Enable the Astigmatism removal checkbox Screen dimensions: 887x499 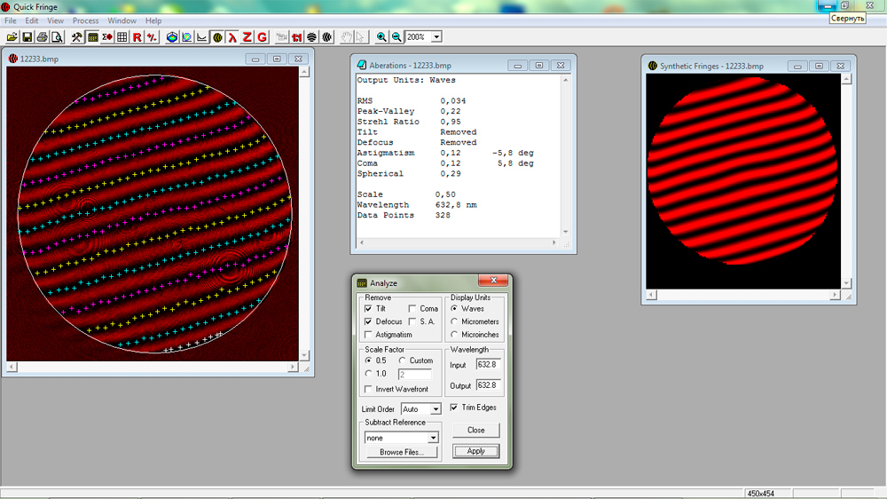coord(368,335)
